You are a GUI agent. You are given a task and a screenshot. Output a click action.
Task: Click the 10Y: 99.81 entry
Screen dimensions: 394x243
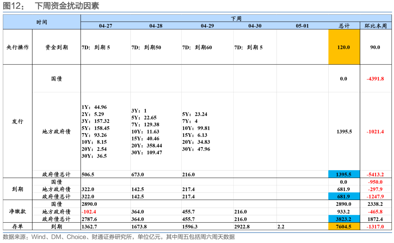(196, 128)
